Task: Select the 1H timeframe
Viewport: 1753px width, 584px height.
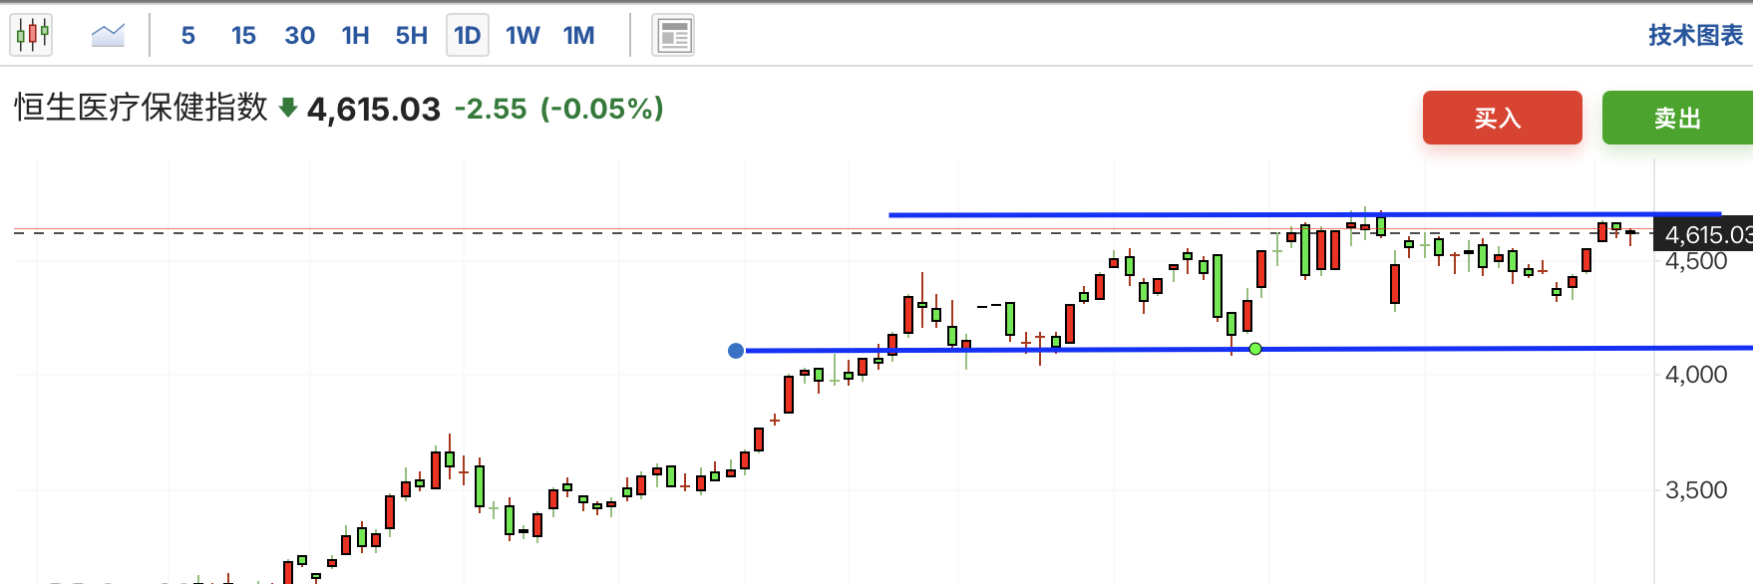Action: click(x=355, y=36)
